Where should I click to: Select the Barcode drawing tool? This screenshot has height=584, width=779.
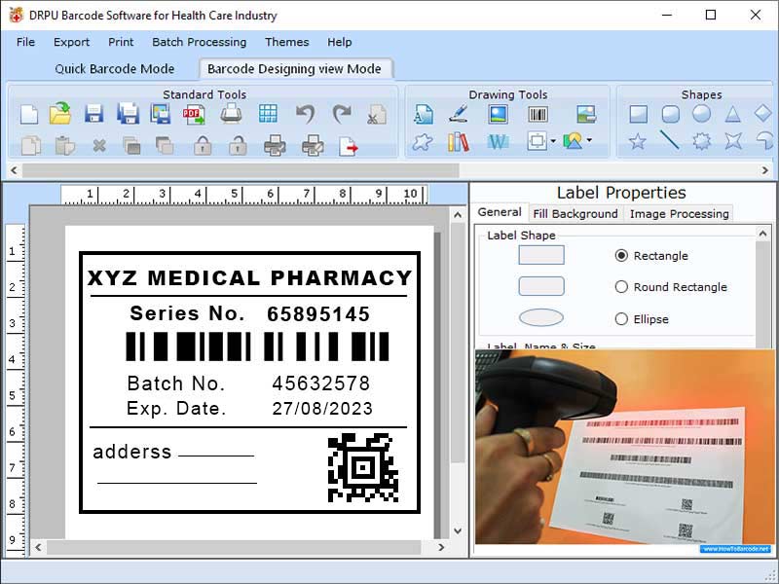click(537, 113)
